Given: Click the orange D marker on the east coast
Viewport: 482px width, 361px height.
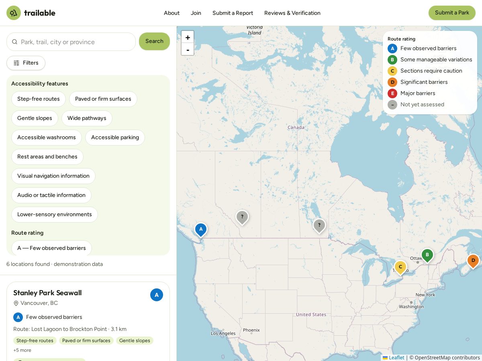Looking at the screenshot, I should tap(473, 261).
